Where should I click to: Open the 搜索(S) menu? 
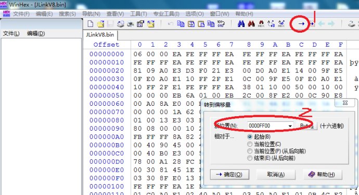[67, 14]
